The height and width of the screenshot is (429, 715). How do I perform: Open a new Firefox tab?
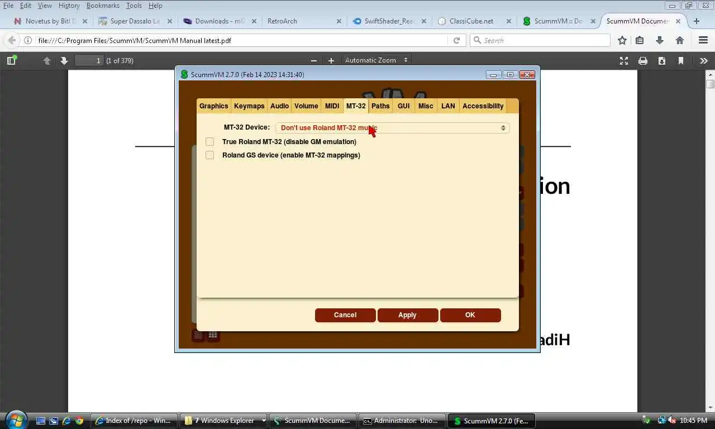point(696,21)
